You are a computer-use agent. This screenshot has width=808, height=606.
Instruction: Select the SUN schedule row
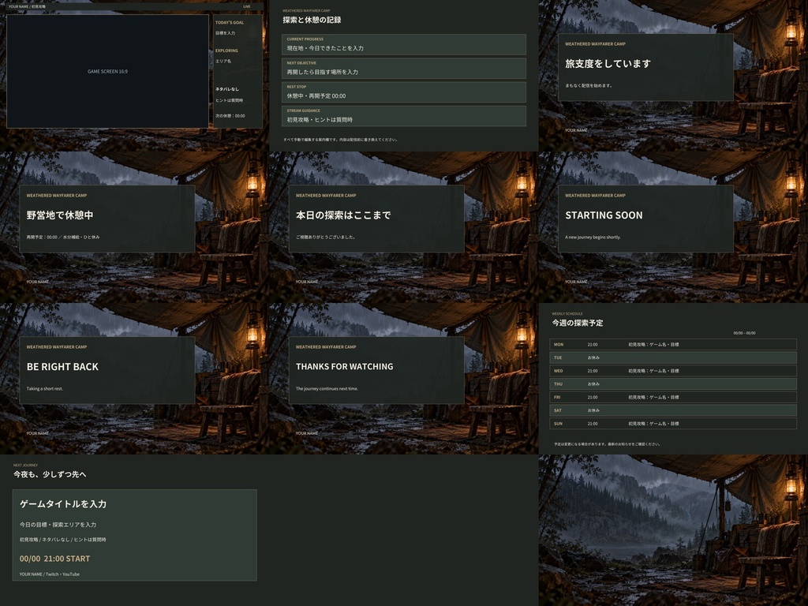click(x=673, y=424)
